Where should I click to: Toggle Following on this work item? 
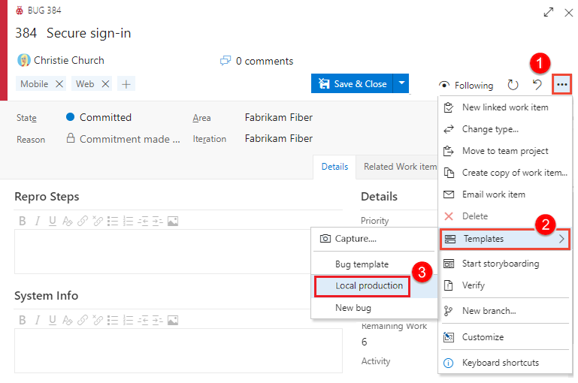click(466, 85)
